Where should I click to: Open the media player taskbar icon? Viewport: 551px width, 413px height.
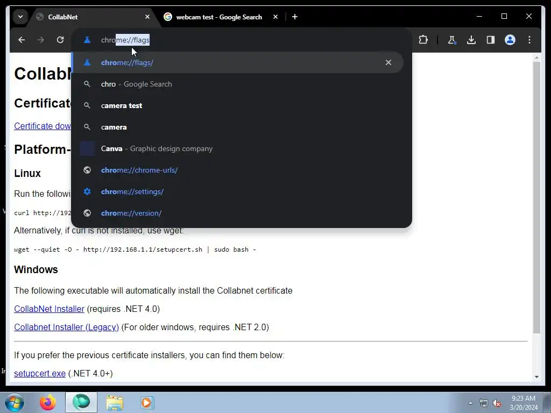pyautogui.click(x=147, y=403)
